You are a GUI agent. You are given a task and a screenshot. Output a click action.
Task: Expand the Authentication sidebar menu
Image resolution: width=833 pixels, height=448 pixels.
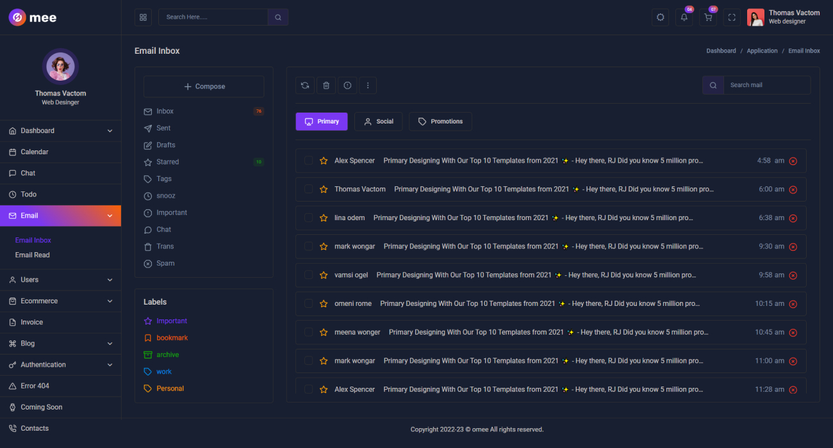click(x=60, y=365)
